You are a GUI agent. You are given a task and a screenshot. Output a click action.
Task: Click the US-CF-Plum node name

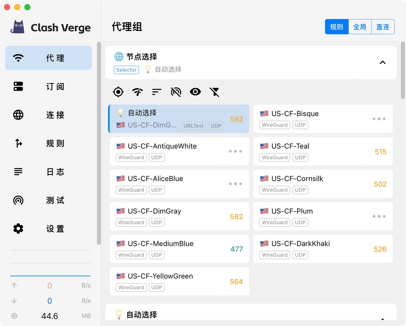pyautogui.click(x=292, y=211)
